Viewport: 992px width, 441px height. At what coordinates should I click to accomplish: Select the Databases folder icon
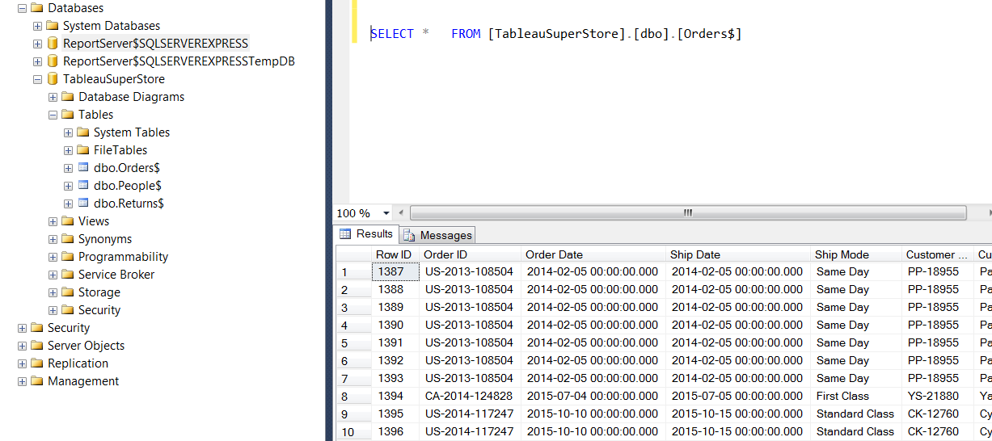point(37,8)
